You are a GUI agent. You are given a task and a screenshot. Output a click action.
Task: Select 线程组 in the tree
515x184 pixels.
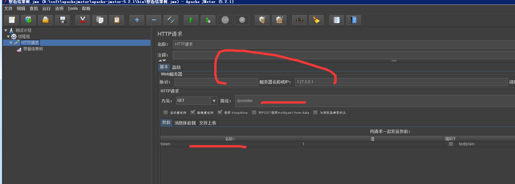pyautogui.click(x=24, y=36)
